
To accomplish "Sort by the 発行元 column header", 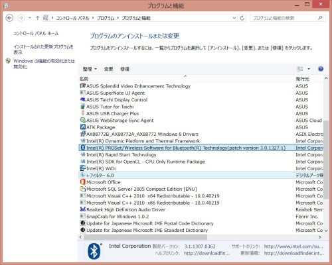I will (x=302, y=79).
